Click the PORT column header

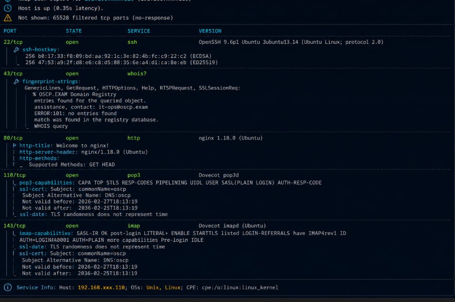[10, 31]
